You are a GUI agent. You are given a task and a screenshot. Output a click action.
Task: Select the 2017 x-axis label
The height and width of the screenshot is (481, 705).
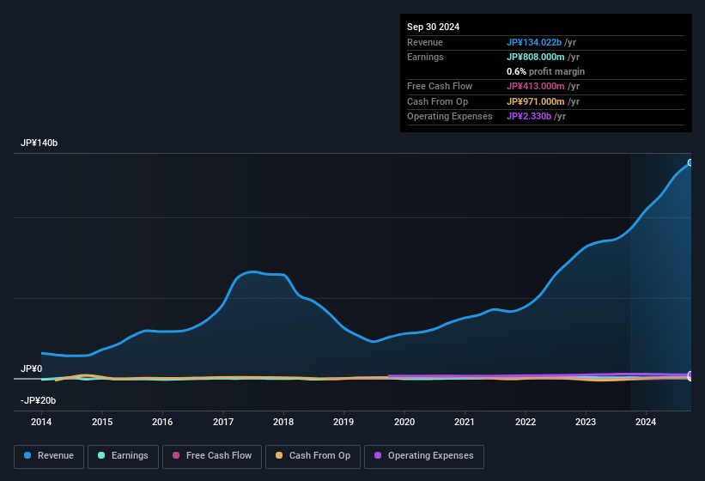click(223, 422)
